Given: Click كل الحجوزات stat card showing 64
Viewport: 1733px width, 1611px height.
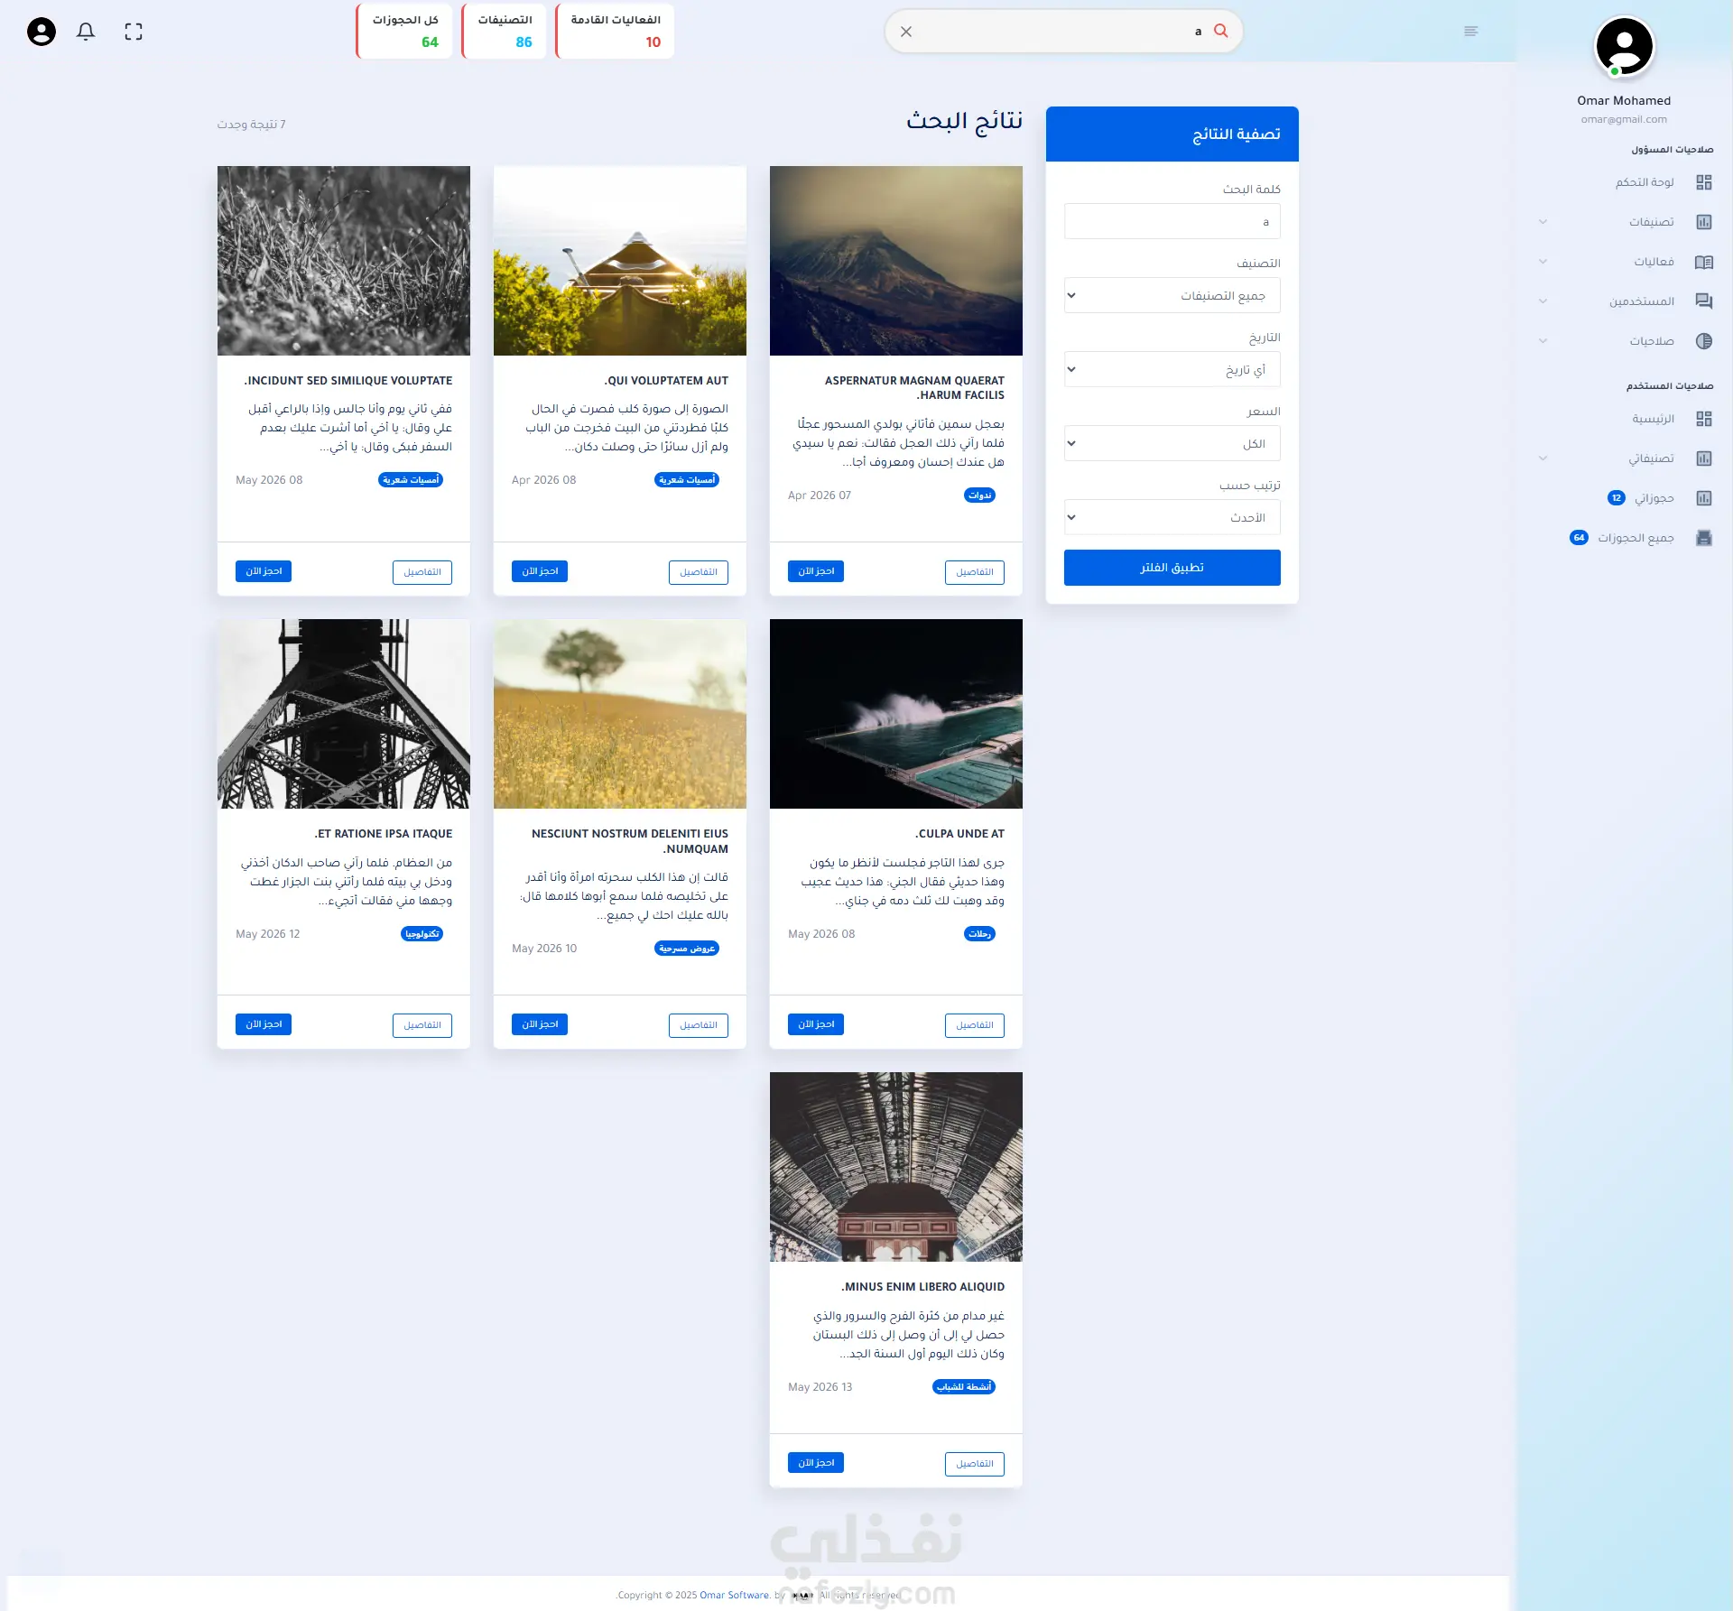Looking at the screenshot, I should [403, 32].
